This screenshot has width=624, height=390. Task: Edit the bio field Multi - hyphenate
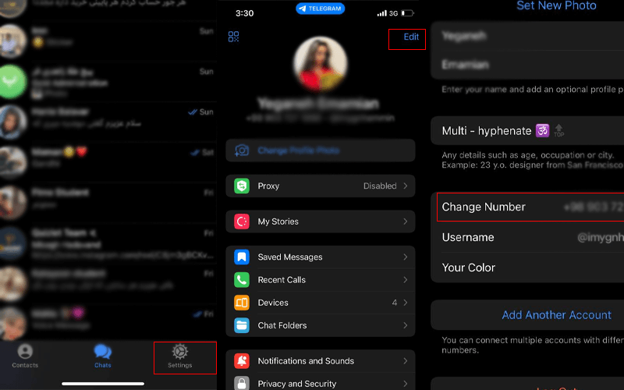click(527, 130)
